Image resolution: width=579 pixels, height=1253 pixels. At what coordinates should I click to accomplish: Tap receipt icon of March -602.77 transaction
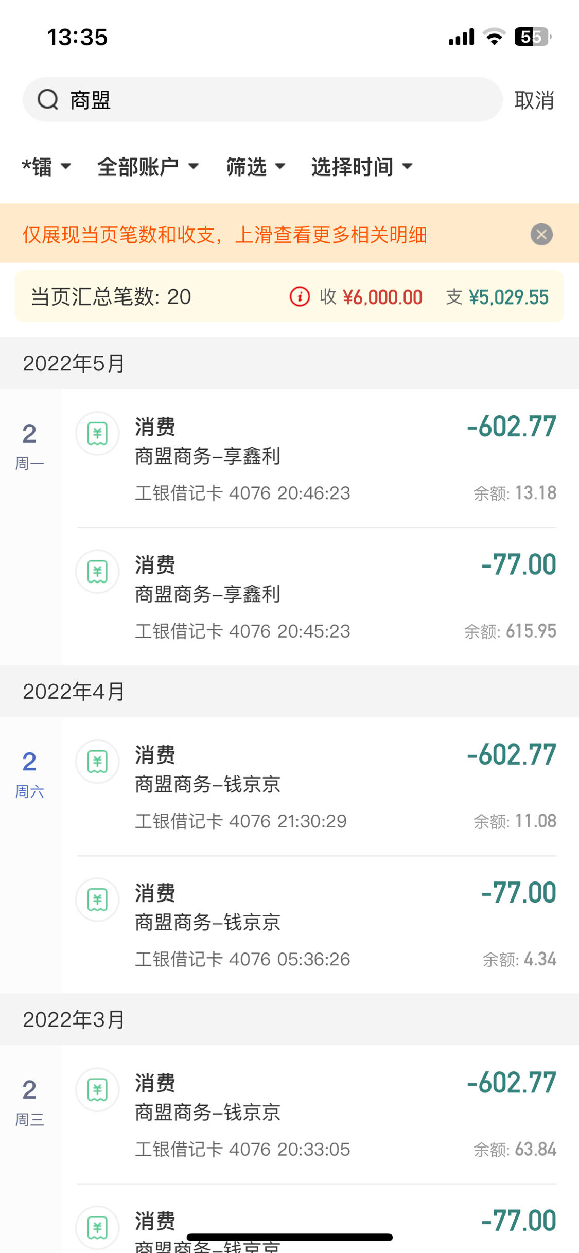point(97,1089)
